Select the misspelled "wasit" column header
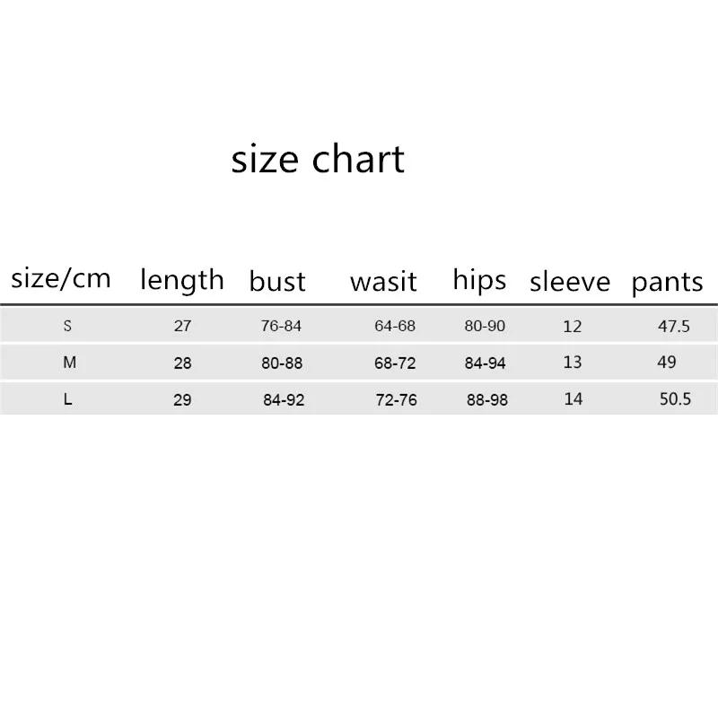 click(x=383, y=282)
